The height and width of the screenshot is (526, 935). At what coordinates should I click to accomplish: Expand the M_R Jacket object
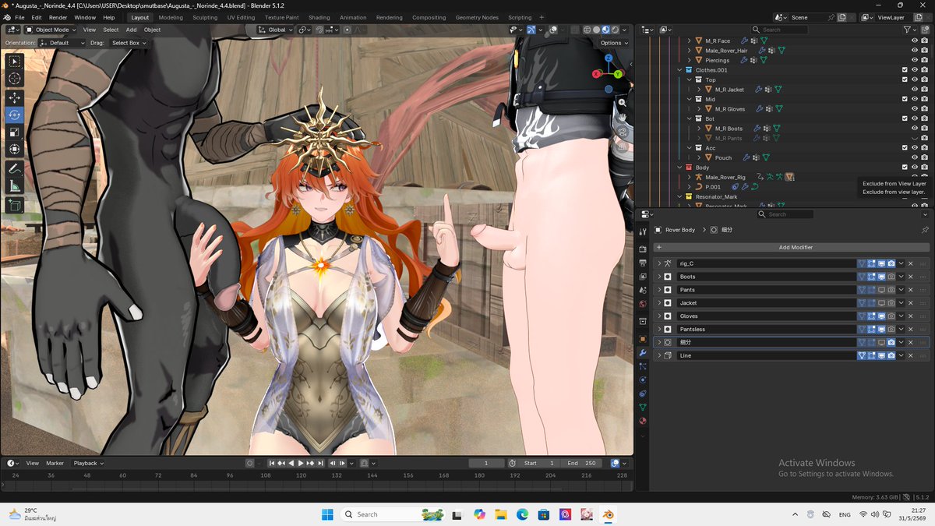(699, 90)
